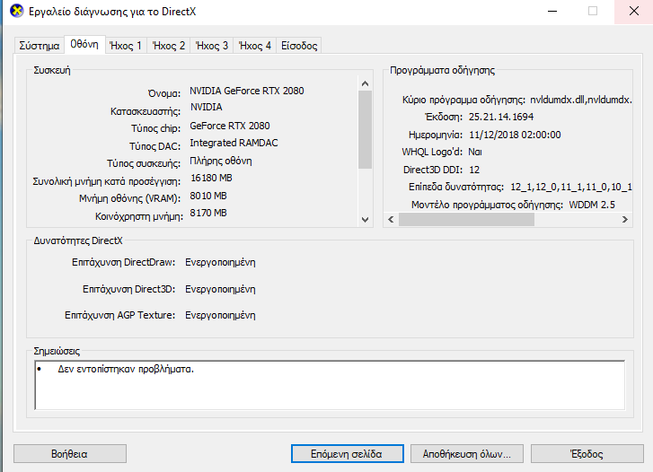653x472 pixels.
Task: Click the 16180 MB total memory value
Action: (212, 178)
